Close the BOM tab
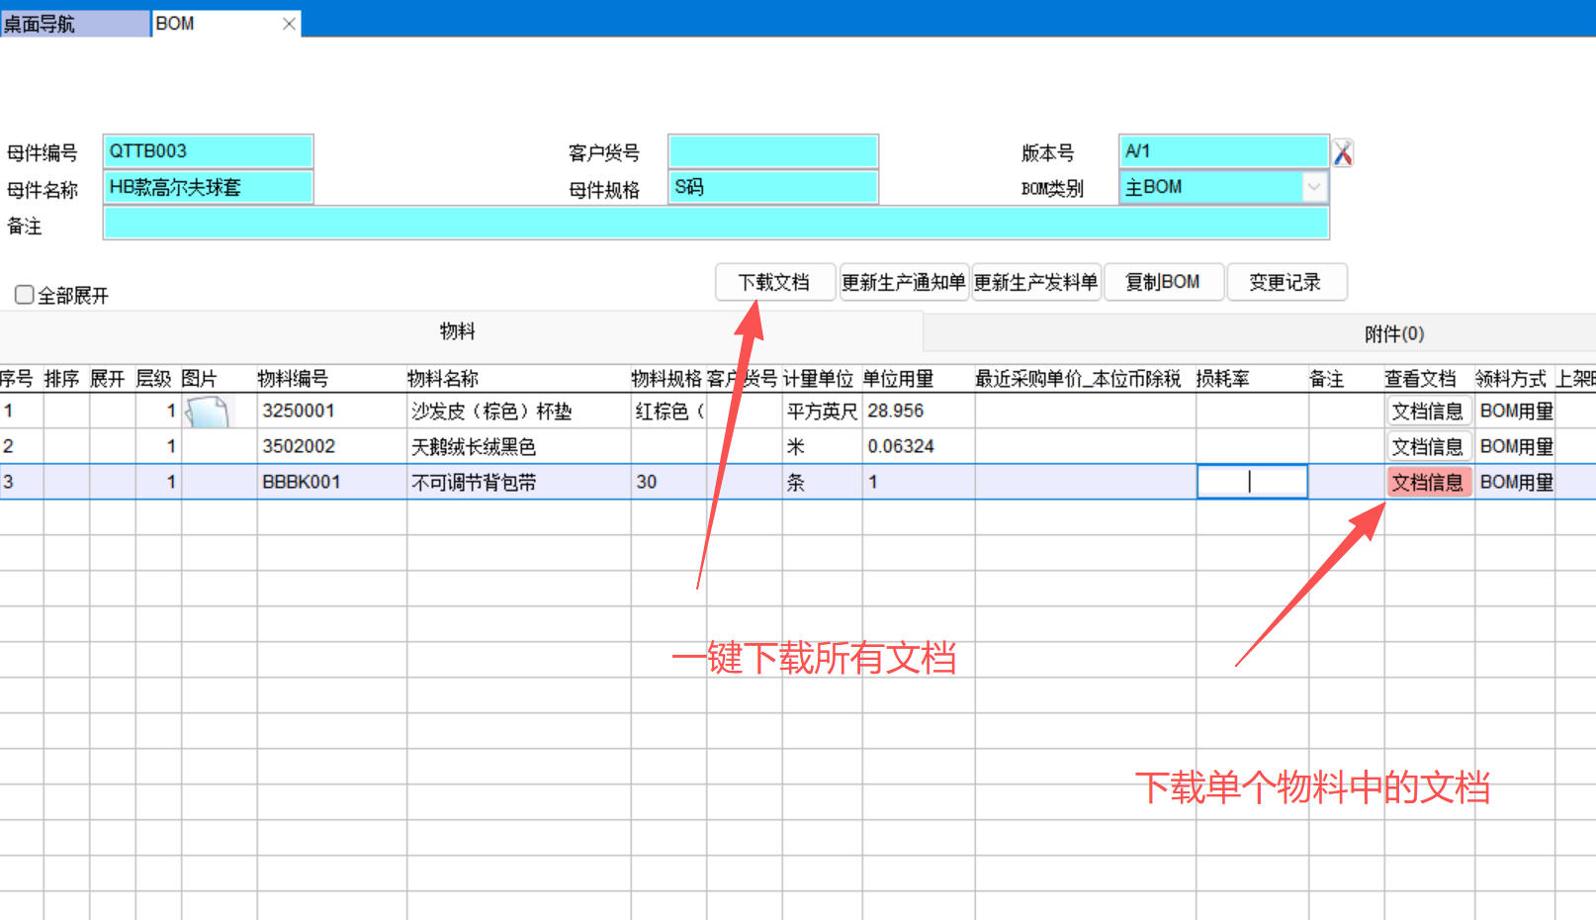1596x920 pixels. point(289,24)
